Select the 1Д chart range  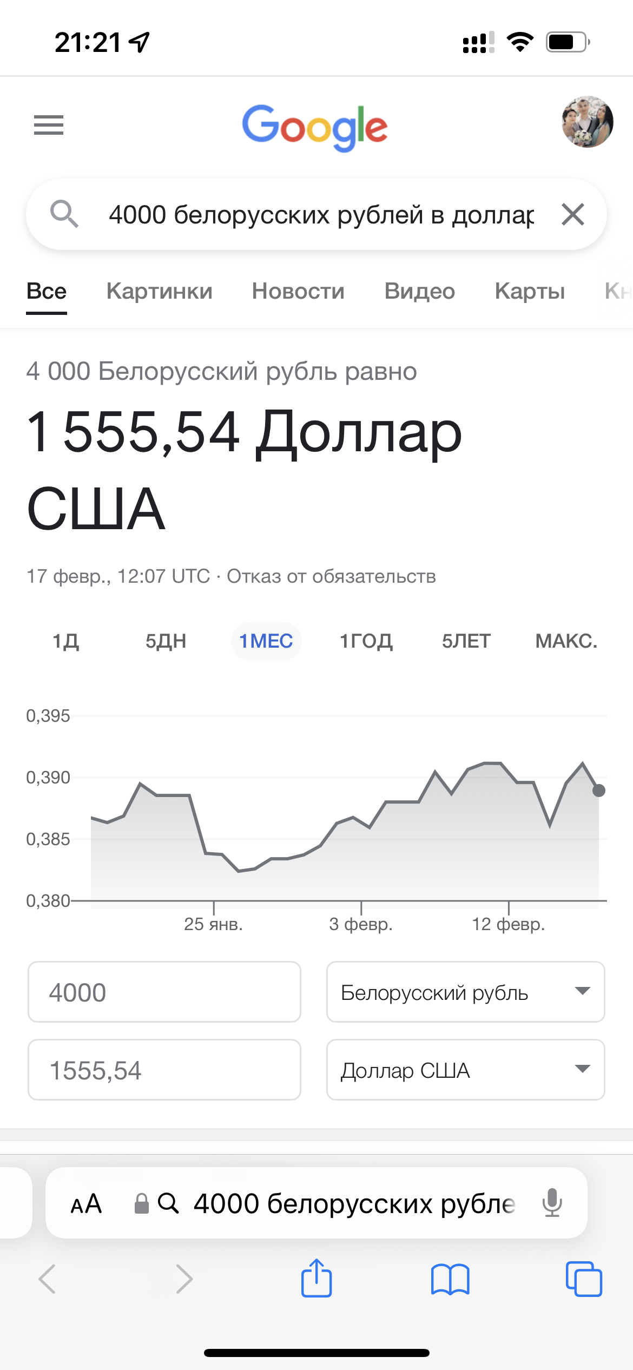click(65, 641)
